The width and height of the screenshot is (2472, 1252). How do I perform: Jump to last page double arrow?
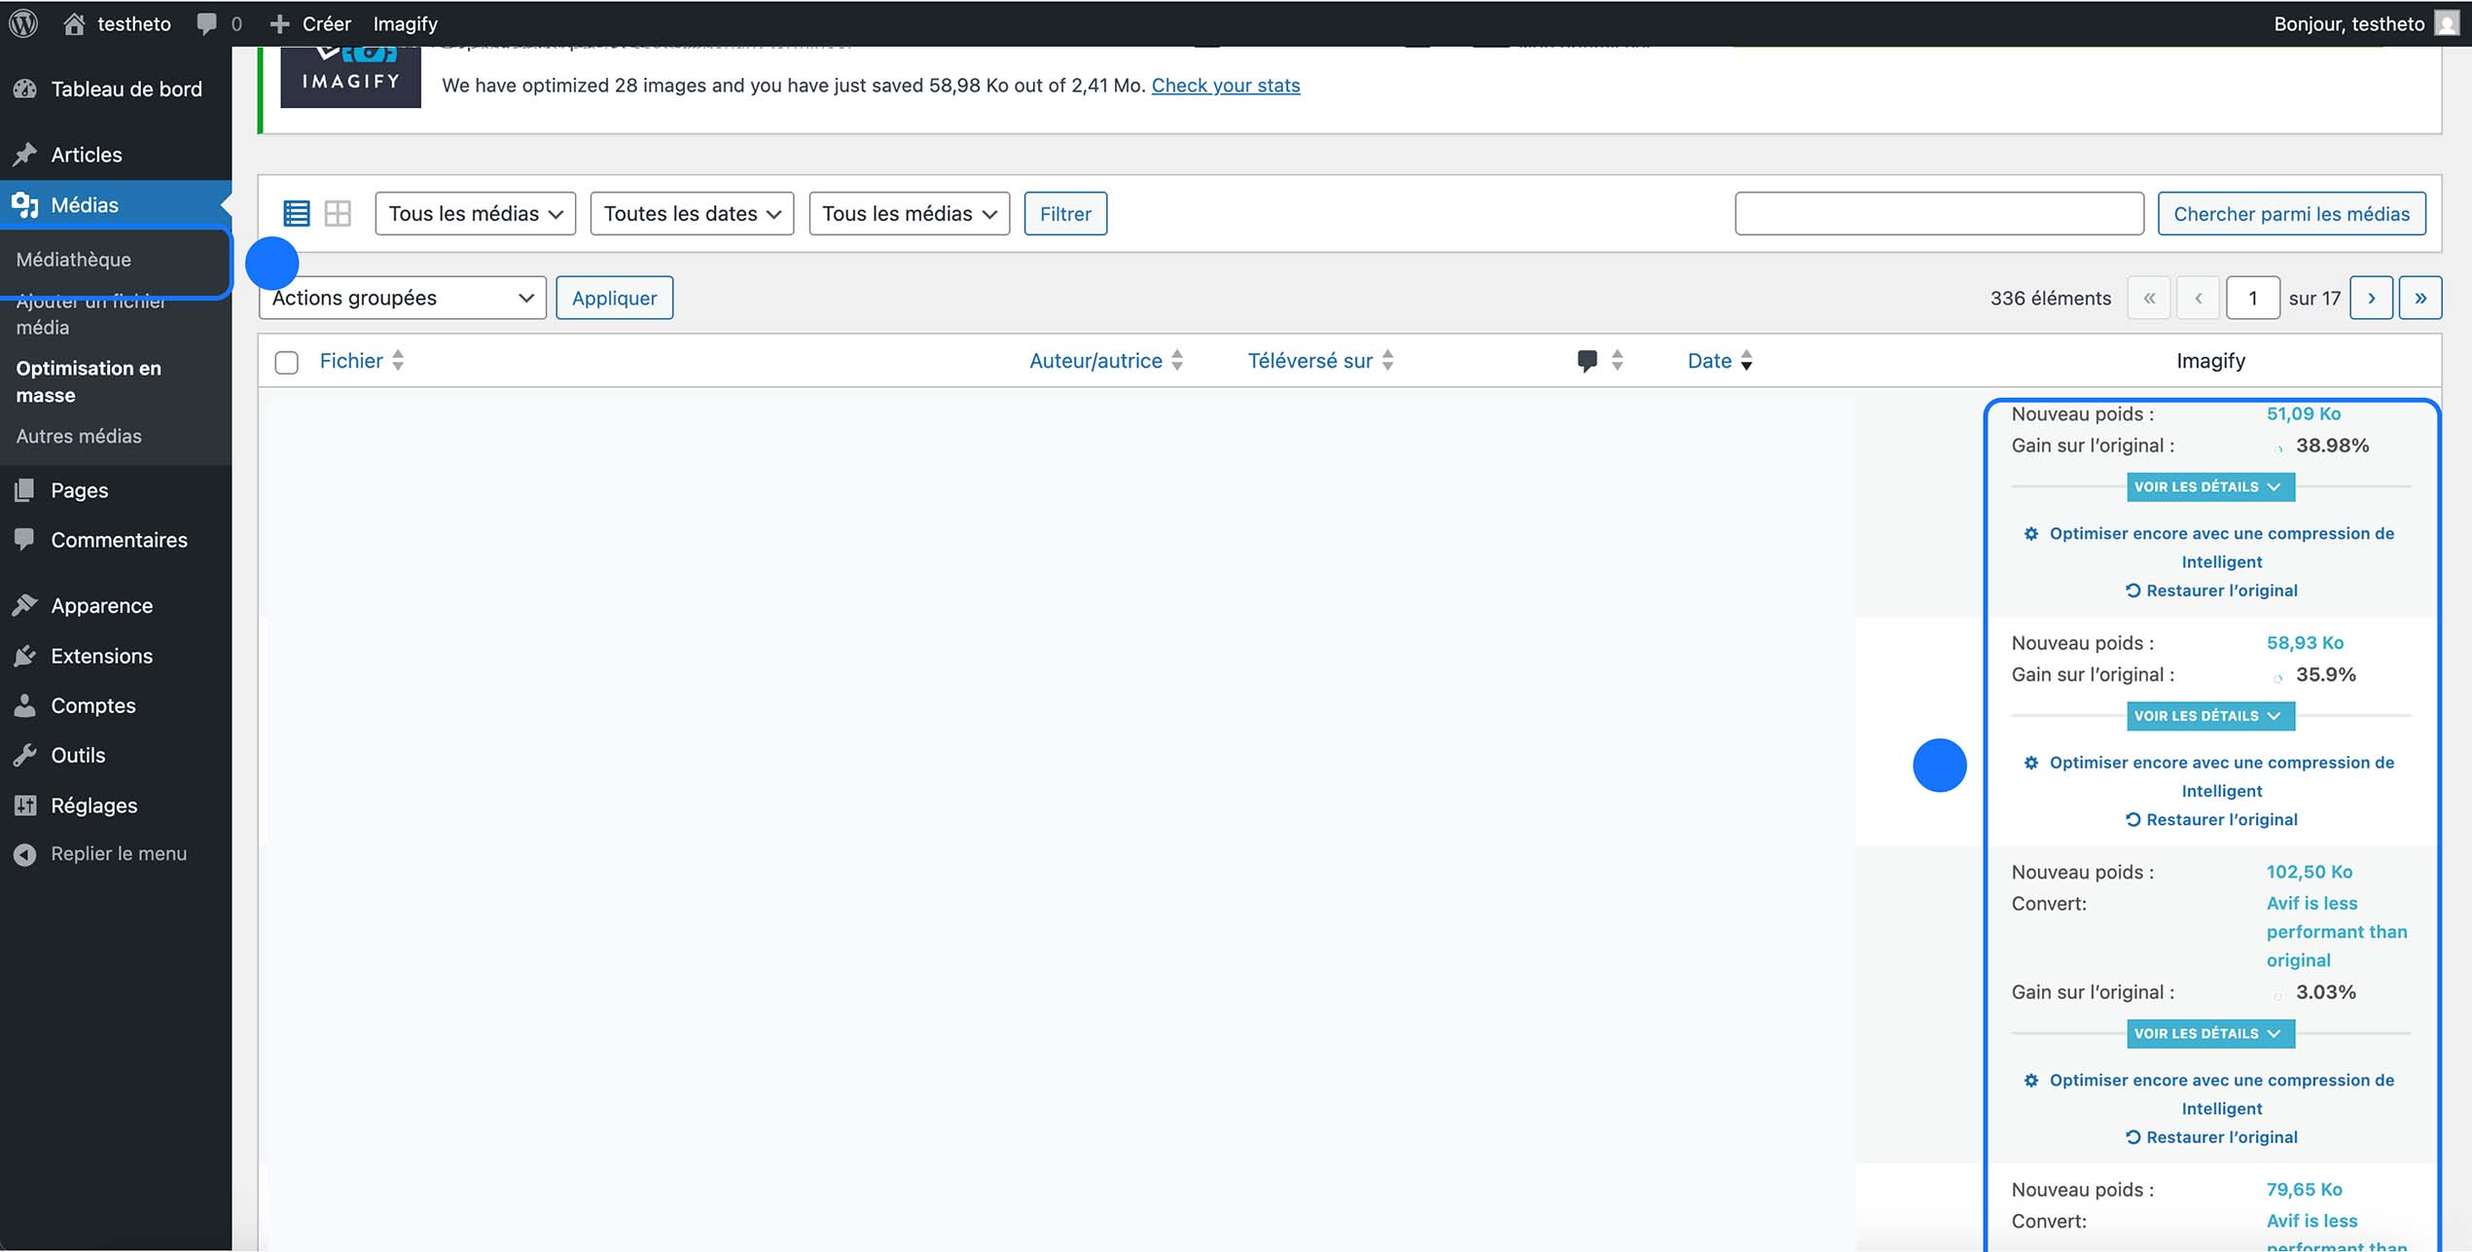coord(2419,298)
